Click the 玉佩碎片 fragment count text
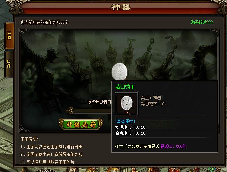The image size is (227, 172). pyautogui.click(x=45, y=22)
